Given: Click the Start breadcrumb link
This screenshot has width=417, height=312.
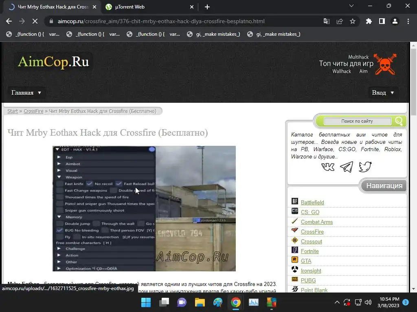Looking at the screenshot, I should coord(13,111).
